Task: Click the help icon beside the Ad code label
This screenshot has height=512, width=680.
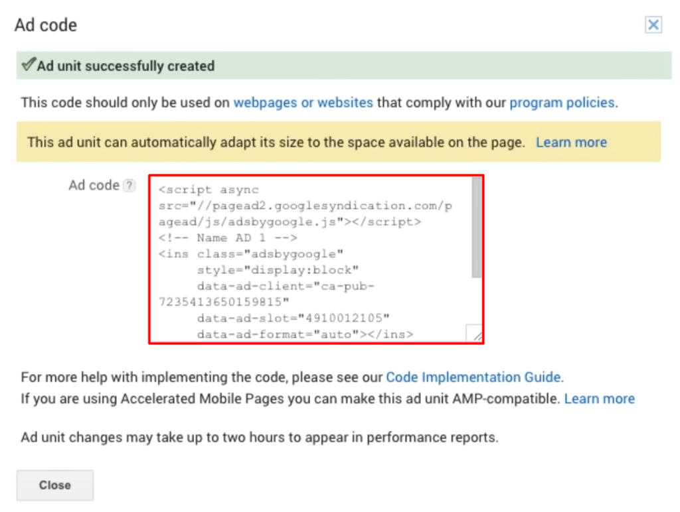Action: (129, 186)
